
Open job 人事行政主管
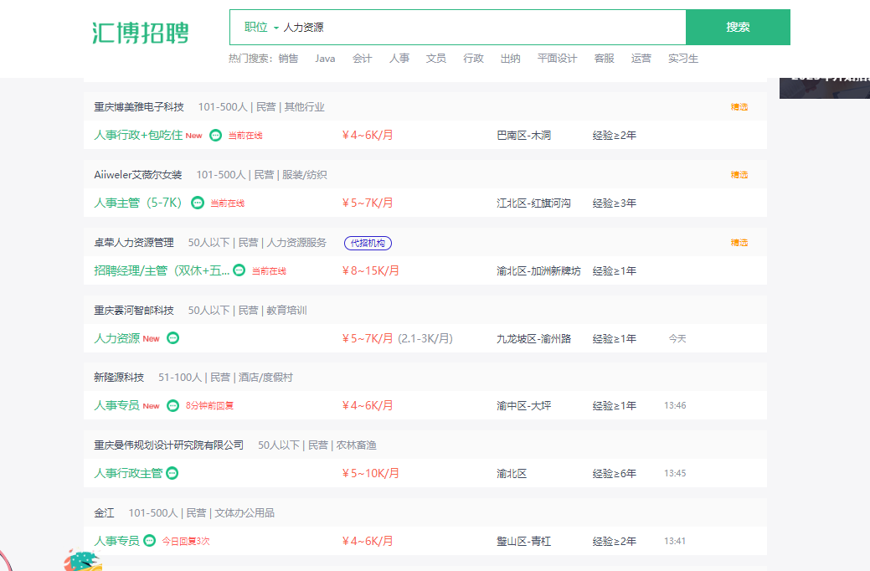pos(128,473)
